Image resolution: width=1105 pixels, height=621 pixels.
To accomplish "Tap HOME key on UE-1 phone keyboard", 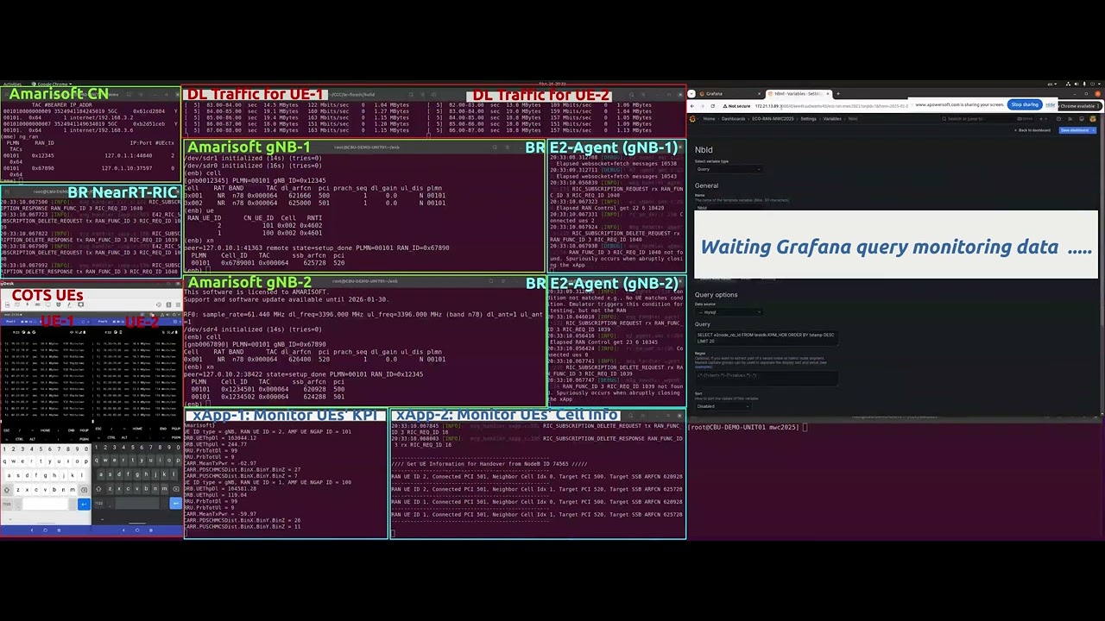I will click(x=45, y=430).
